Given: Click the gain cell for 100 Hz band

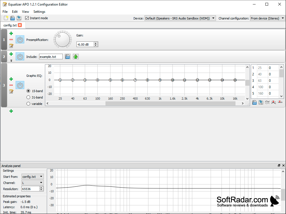Looking at the screenshot, I should pyautogui.click(x=273, y=87).
